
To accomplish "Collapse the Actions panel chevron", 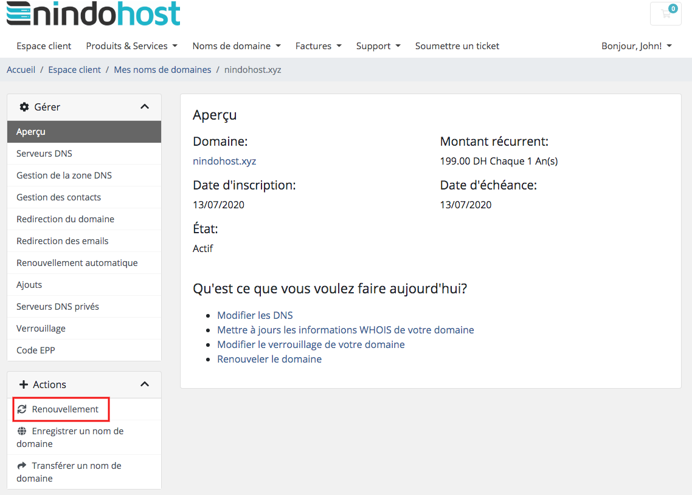I will (144, 384).
